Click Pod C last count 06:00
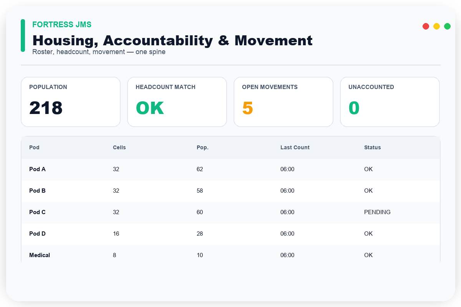The image size is (461, 307). [287, 212]
